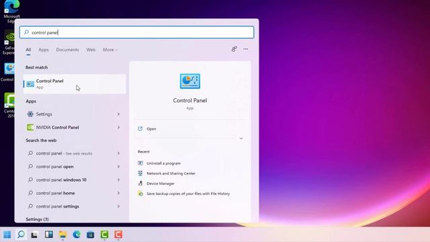Click the search text input field

click(137, 32)
